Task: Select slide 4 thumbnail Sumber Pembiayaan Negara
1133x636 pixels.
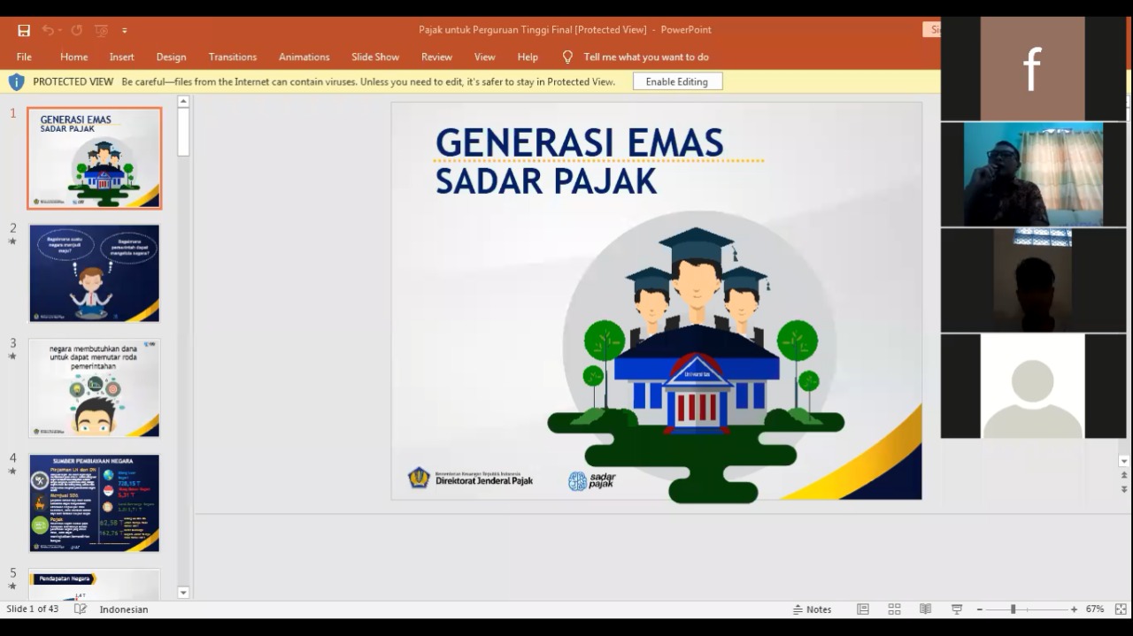Action: click(95, 502)
